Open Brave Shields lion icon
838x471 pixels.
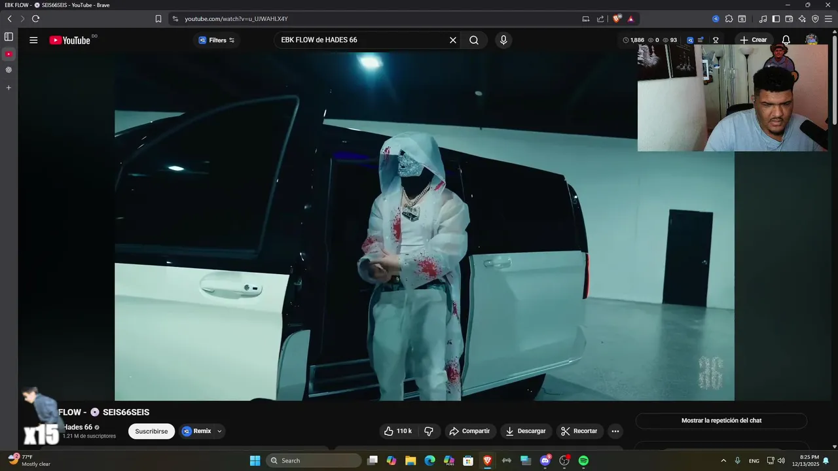coord(617,19)
